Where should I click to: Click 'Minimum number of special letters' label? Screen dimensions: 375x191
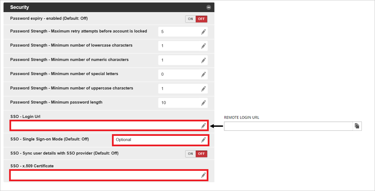click(x=64, y=74)
